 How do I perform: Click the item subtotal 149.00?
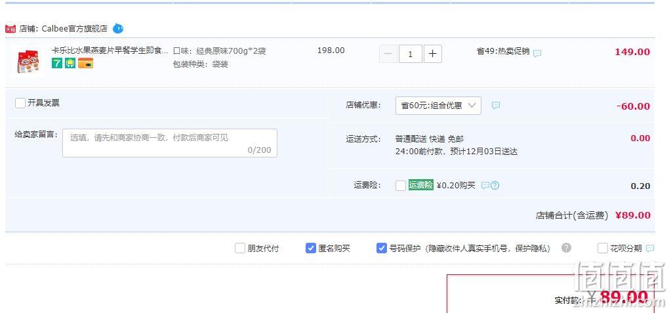(632, 52)
